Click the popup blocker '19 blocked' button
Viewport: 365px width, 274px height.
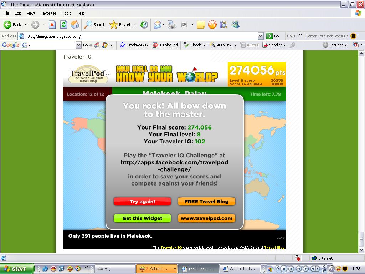(x=165, y=45)
